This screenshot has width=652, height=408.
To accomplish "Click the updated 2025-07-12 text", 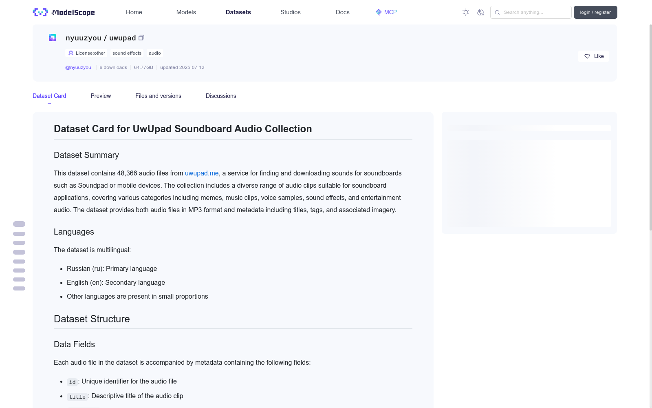I will pos(182,67).
